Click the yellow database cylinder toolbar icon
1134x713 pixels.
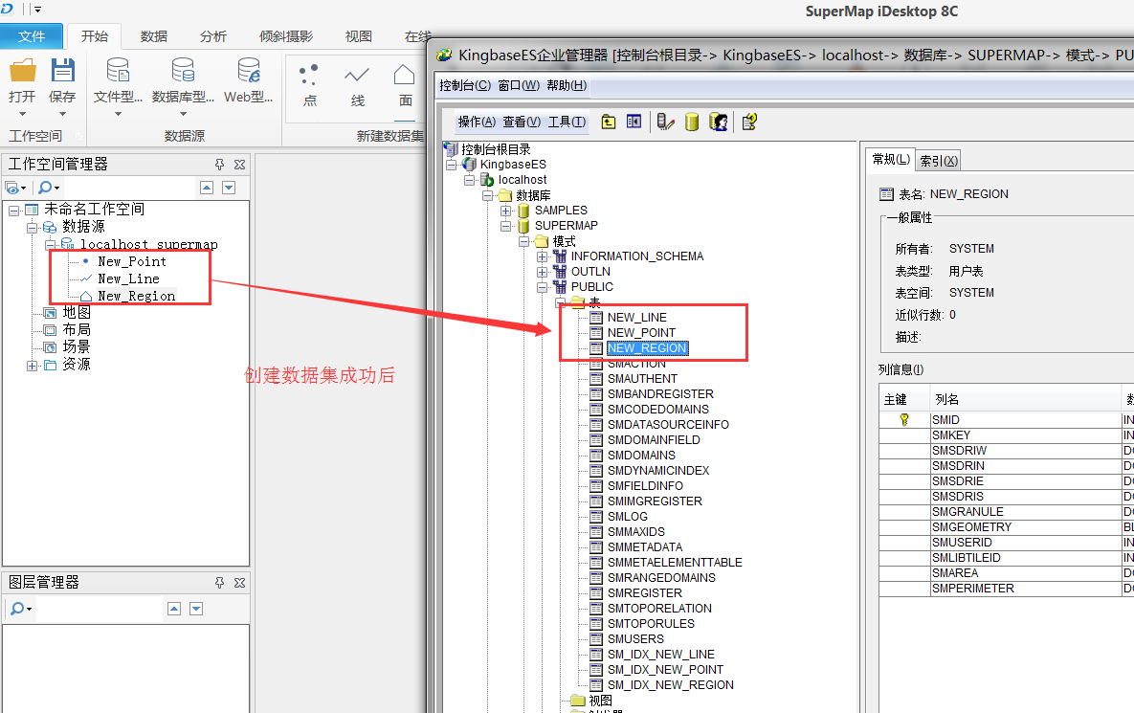[691, 122]
